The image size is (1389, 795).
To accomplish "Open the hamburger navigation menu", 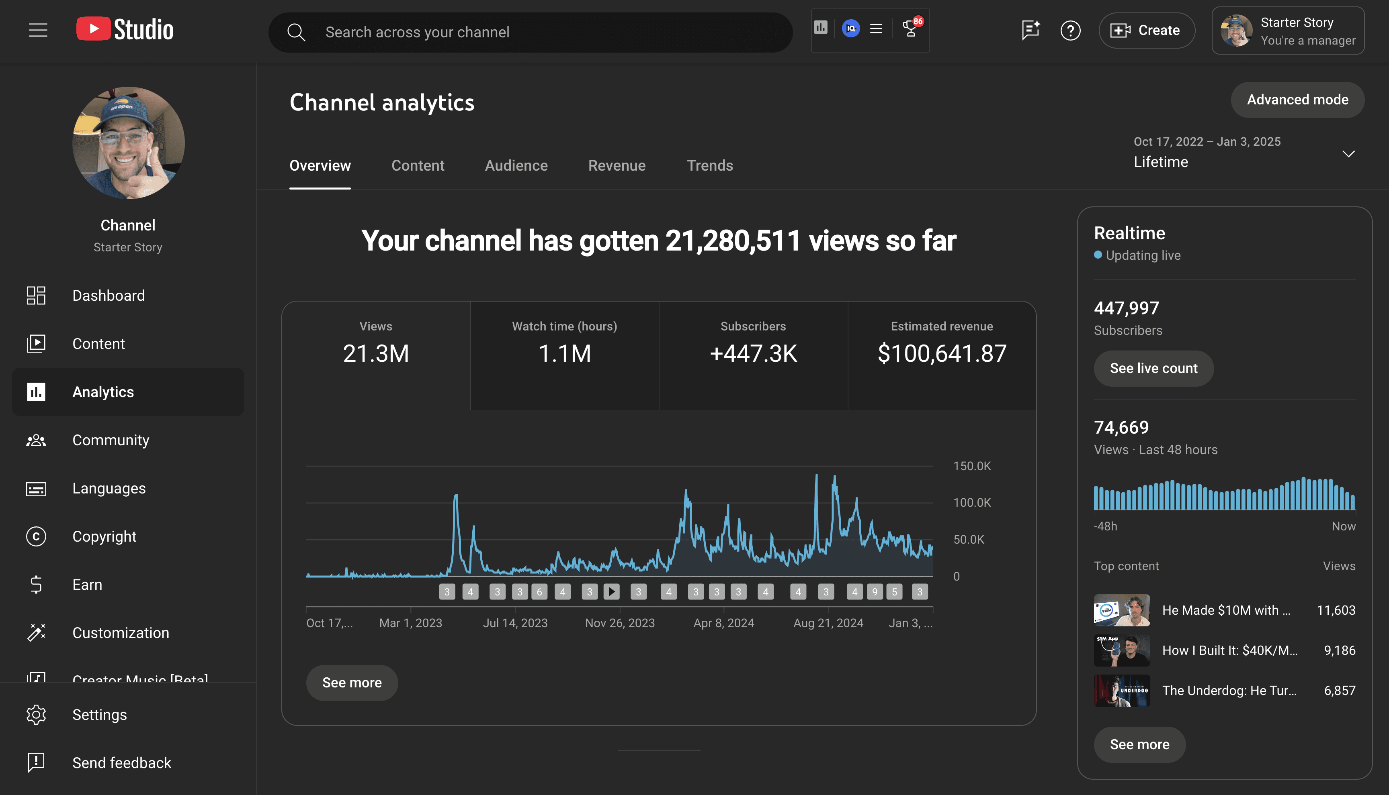I will coord(38,31).
